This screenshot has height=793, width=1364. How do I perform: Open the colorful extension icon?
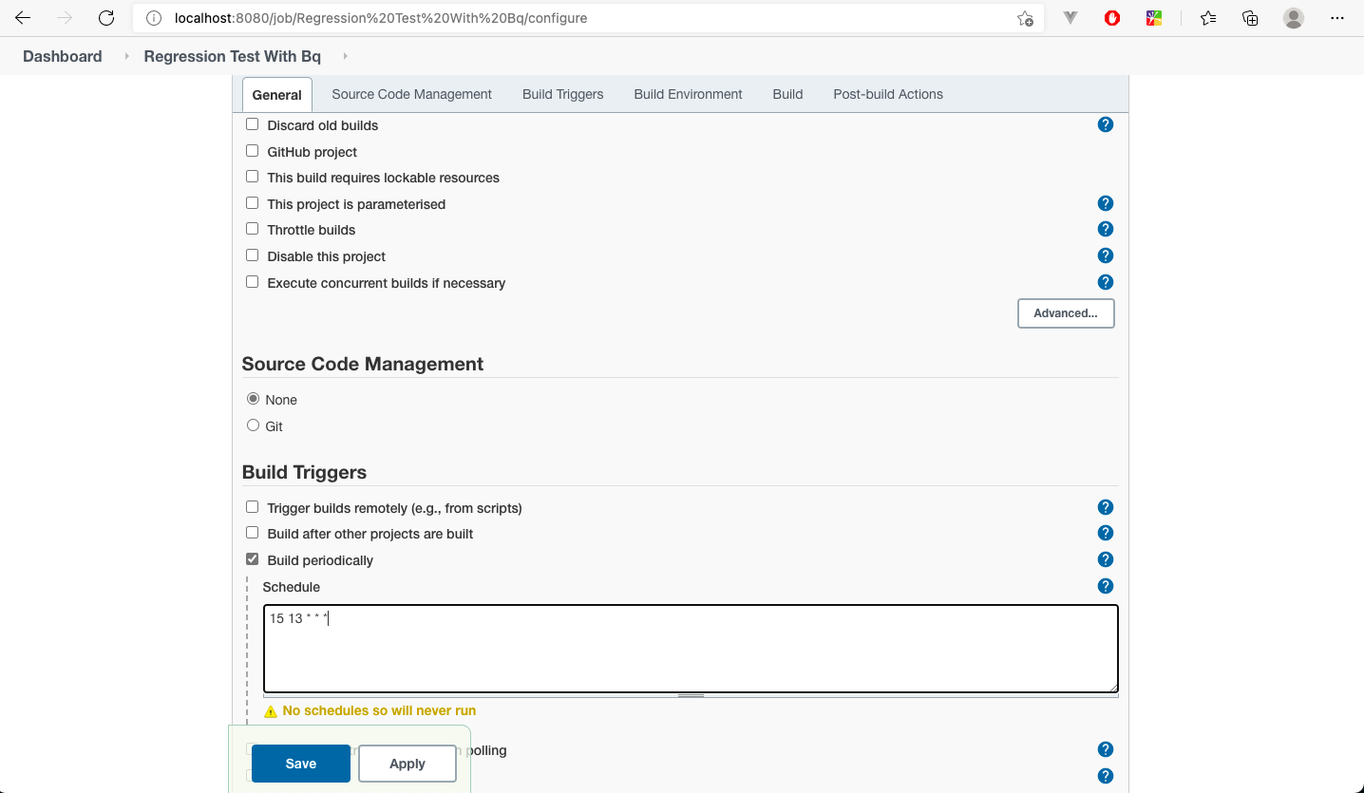1154,18
